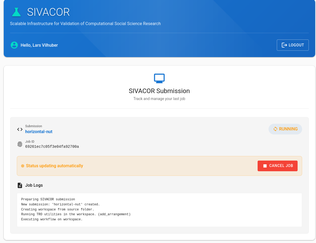Click the orange status indicator dot
This screenshot has width=316, height=243.
coord(23,166)
